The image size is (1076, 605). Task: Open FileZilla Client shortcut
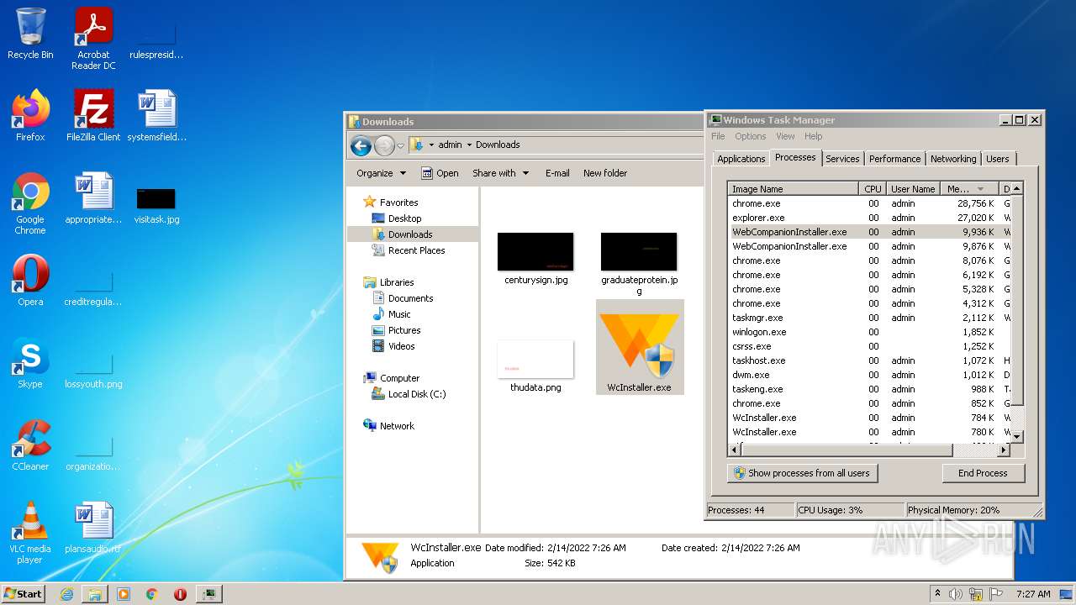coord(93,116)
